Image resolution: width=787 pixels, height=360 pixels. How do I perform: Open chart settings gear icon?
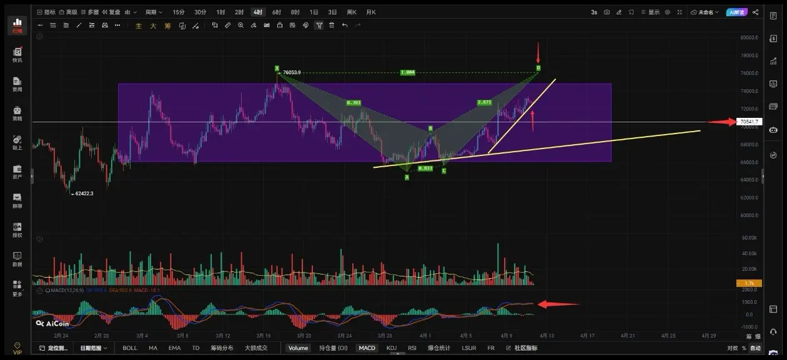click(668, 12)
